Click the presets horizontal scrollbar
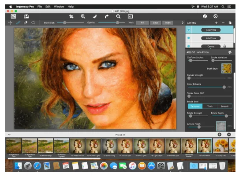239x180 pixels. point(54,158)
